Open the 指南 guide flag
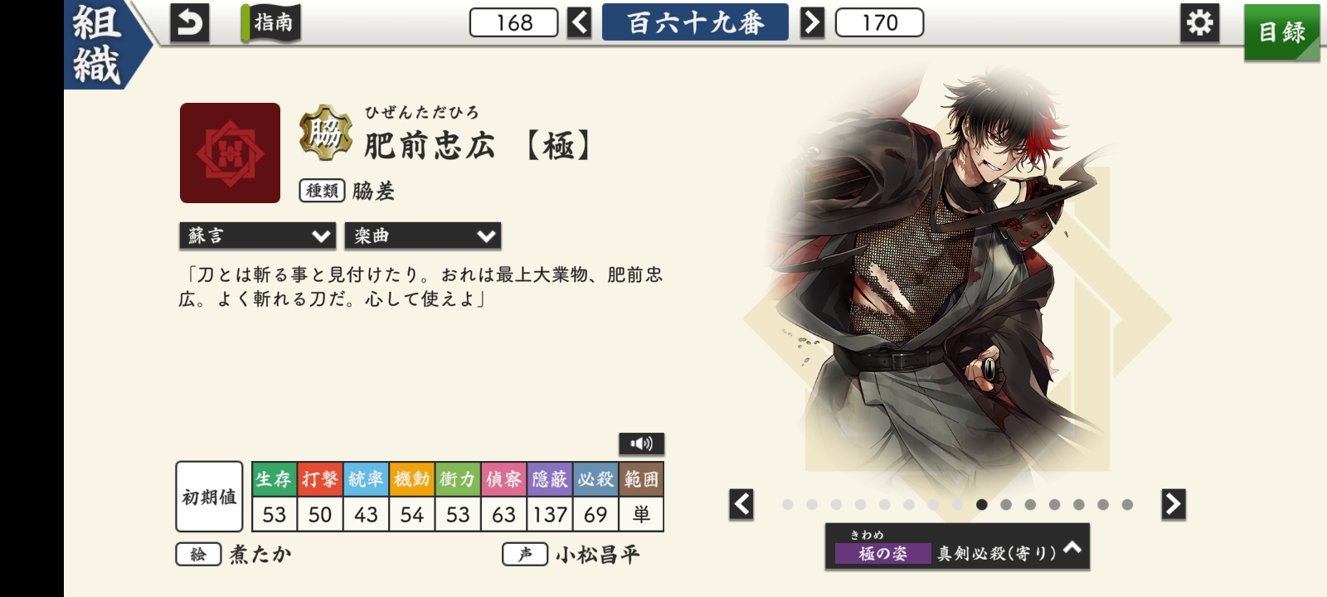The height and width of the screenshot is (597, 1327). point(272,23)
